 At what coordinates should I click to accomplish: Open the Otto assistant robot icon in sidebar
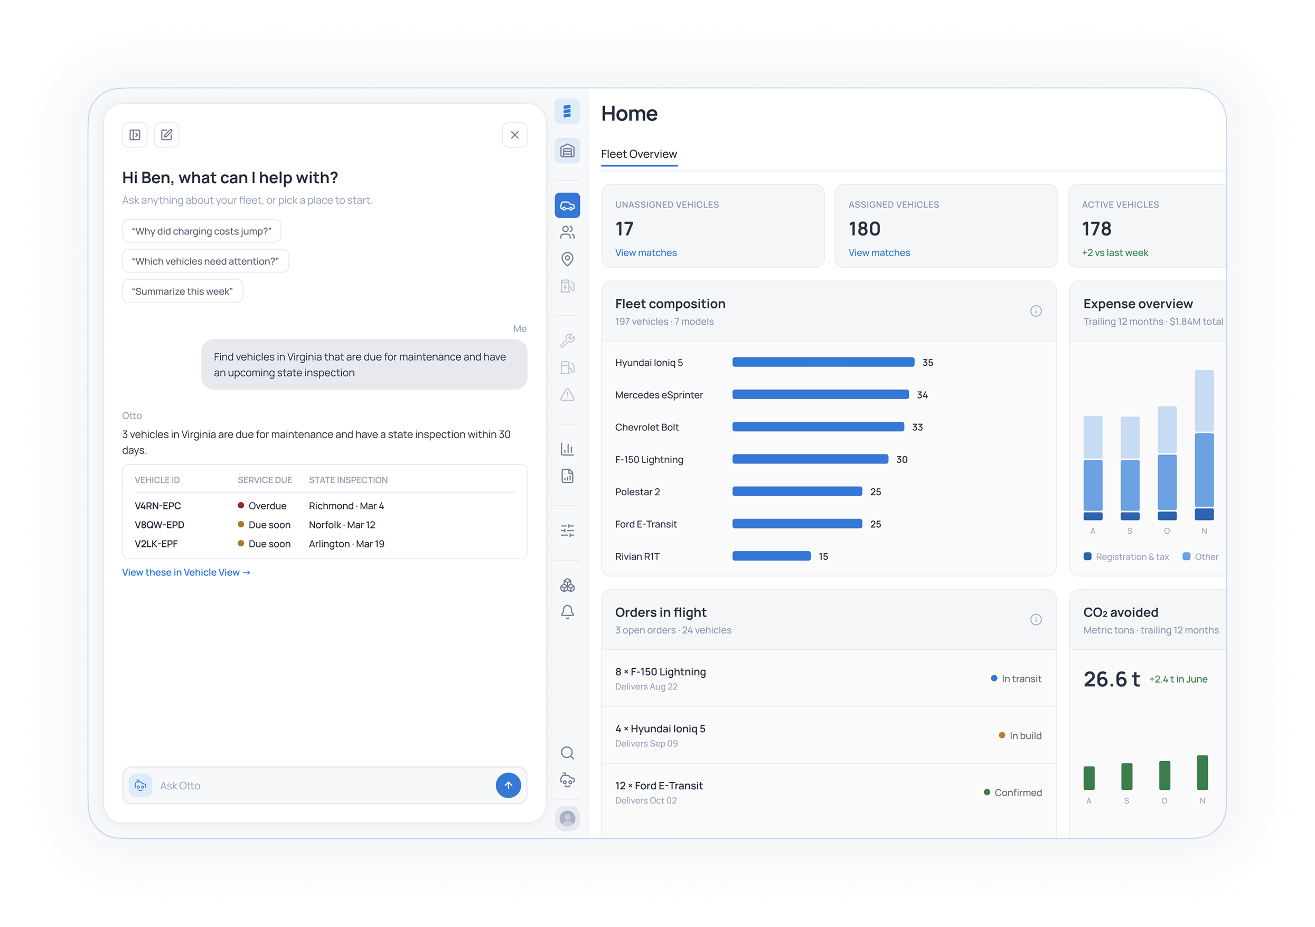coord(567,780)
